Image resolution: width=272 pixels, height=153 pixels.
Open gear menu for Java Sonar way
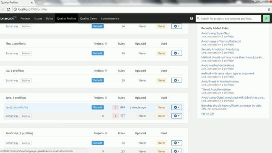pyautogui.click(x=177, y=116)
